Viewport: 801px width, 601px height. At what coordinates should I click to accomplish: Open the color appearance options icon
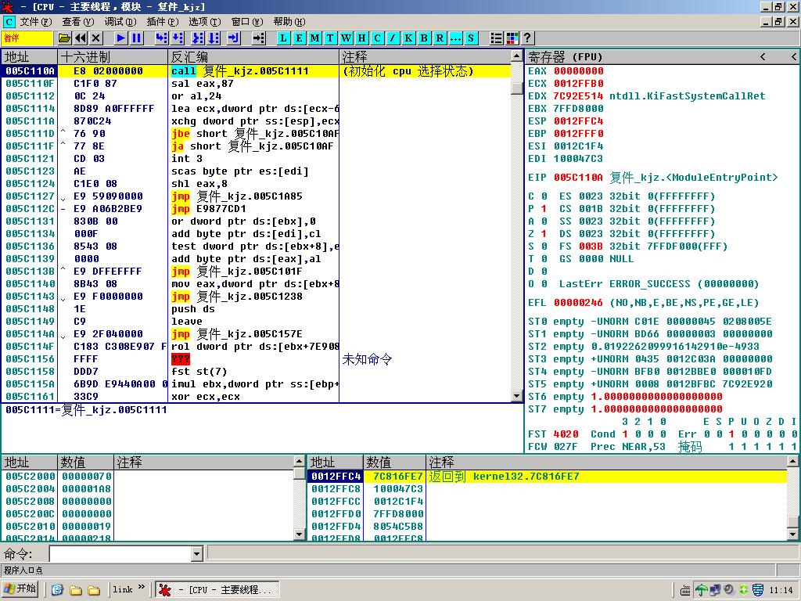[x=512, y=38]
